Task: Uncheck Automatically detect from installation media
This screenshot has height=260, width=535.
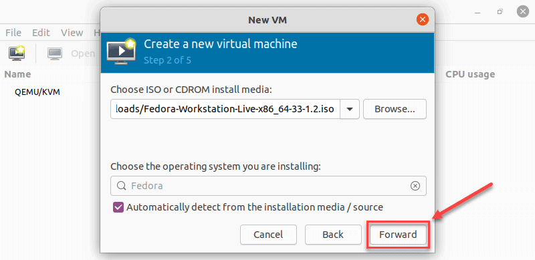Action: pos(118,207)
